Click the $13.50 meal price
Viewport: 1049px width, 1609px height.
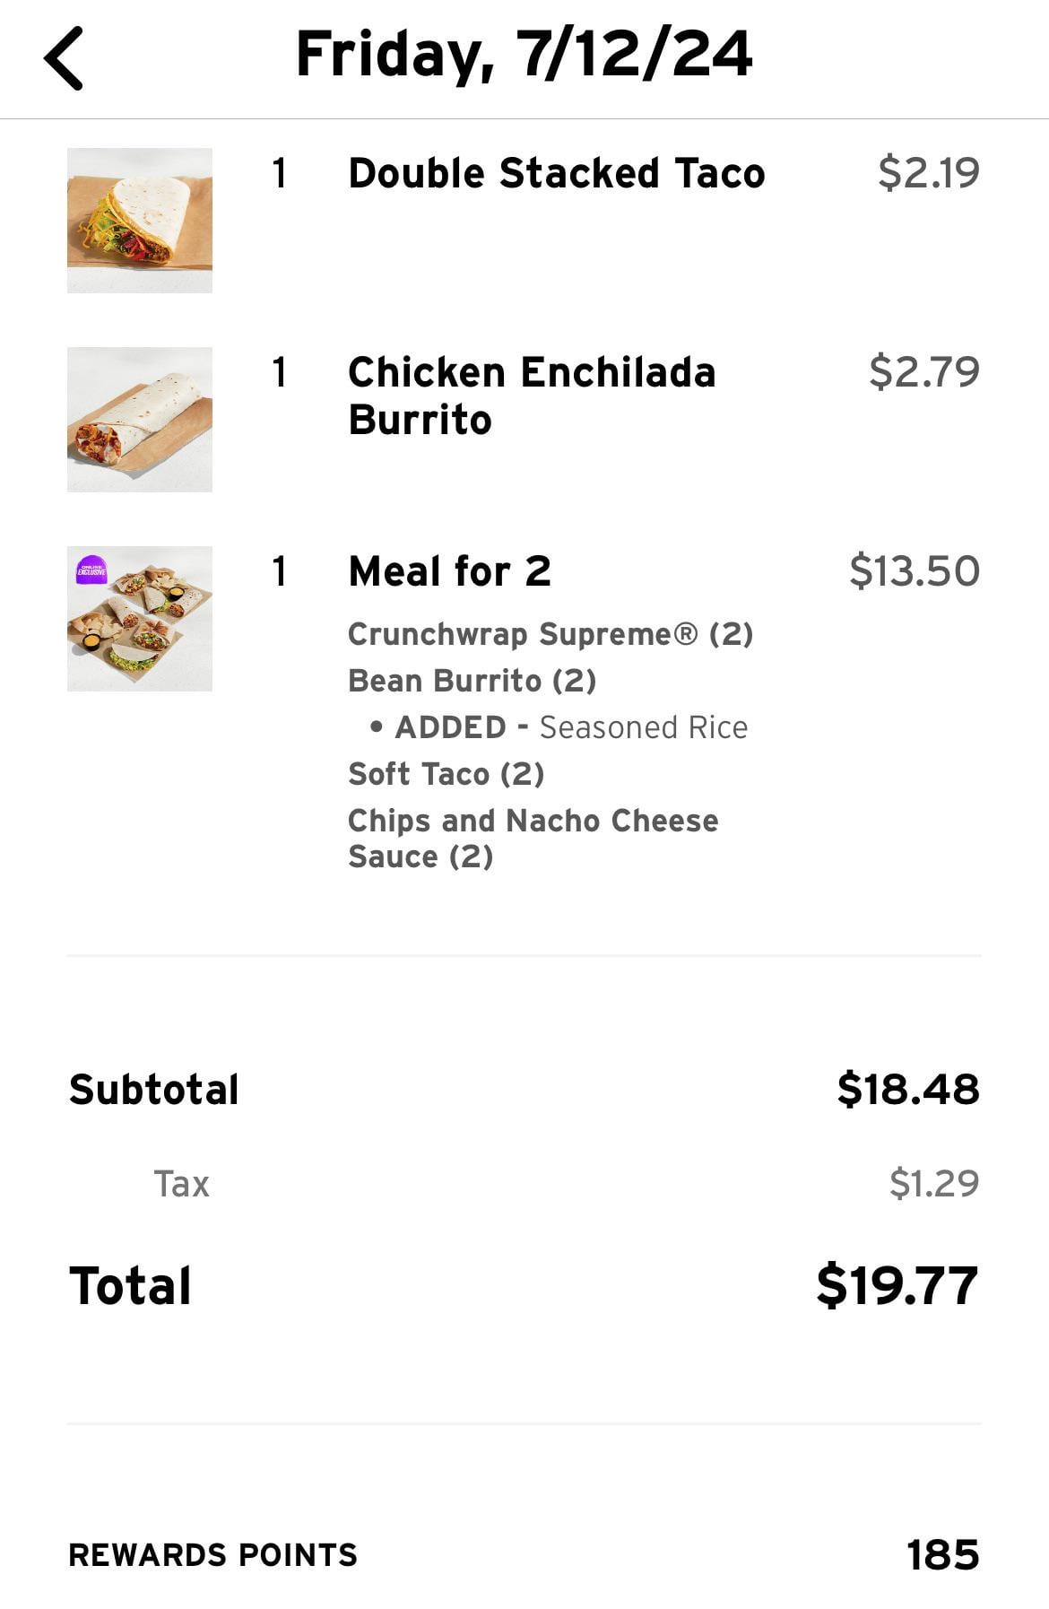[914, 570]
